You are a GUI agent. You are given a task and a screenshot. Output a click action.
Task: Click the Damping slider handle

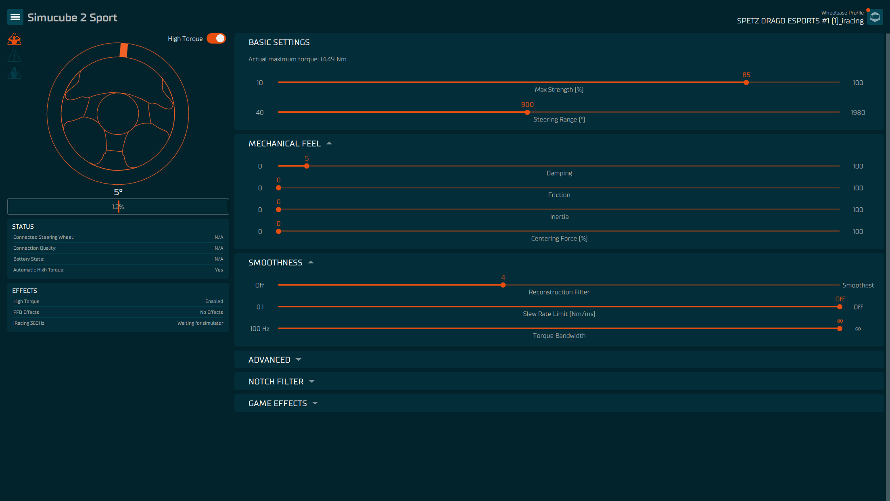307,166
